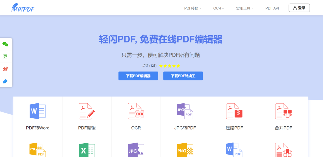Select the green Excel icon
This screenshot has width=323, height=157.
point(87,150)
